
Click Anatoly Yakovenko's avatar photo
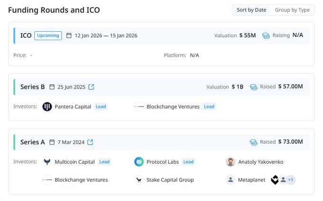tap(230, 162)
